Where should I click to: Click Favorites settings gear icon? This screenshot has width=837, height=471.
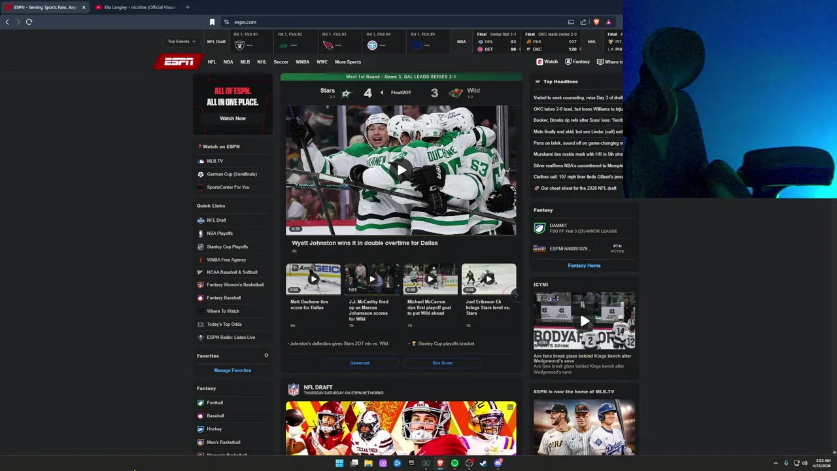[266, 356]
